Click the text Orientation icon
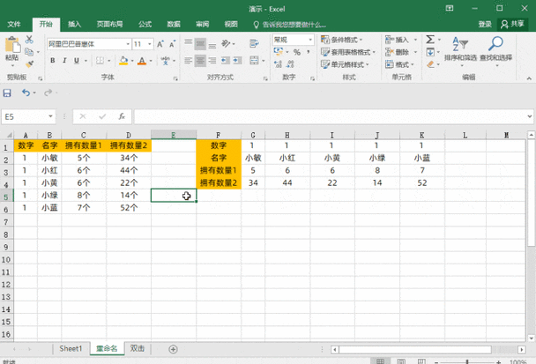Viewport: 536px width, 364px height. click(226, 43)
